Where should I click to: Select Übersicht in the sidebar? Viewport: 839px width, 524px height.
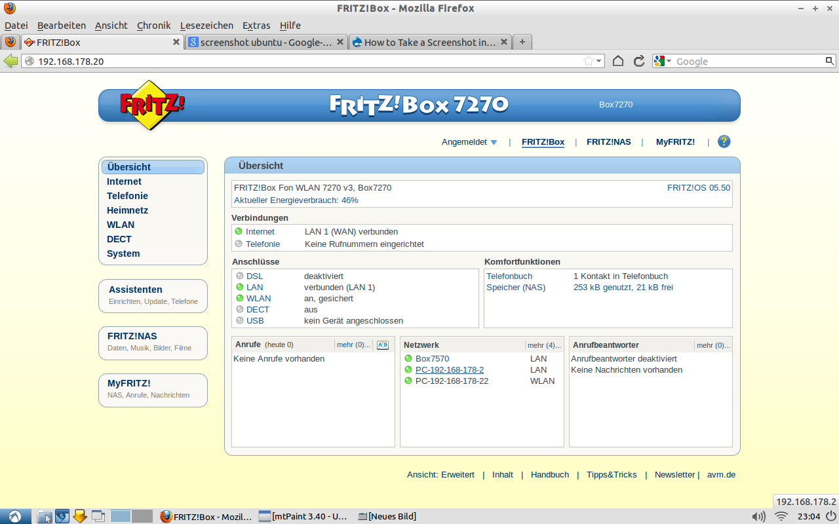(153, 167)
